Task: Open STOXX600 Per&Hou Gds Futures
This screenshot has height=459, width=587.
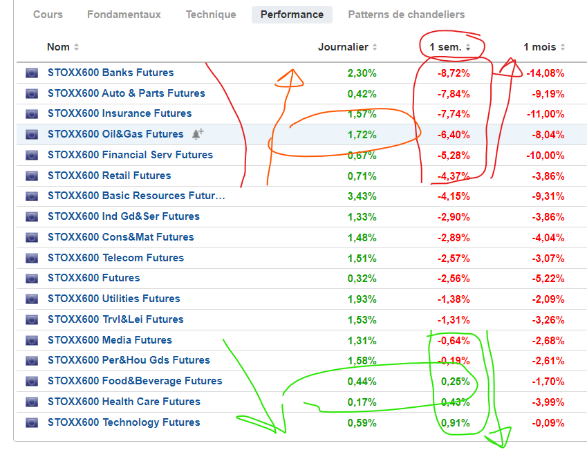Action: point(129,361)
